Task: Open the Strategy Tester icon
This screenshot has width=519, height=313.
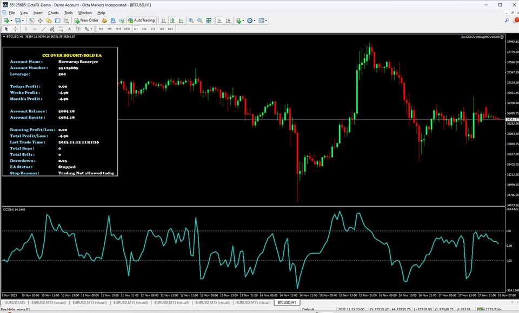Action: point(66,21)
